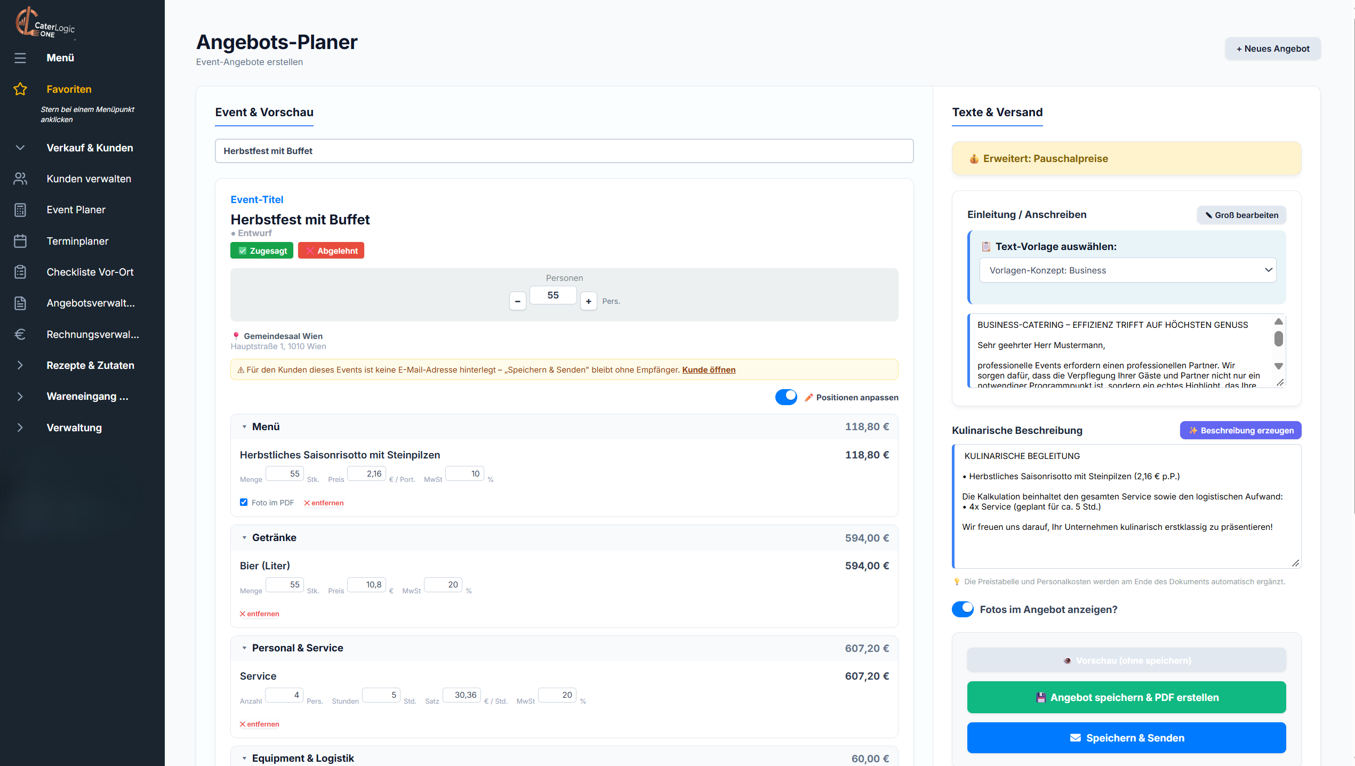Click the Personen count field showing 55

(x=553, y=295)
